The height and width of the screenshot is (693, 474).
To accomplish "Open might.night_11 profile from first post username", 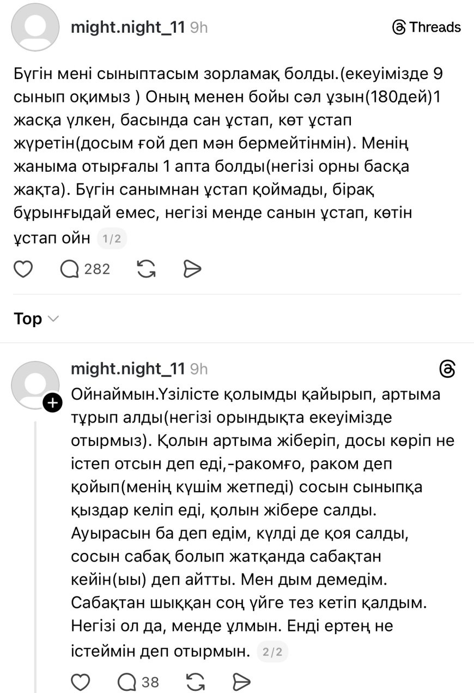I will (127, 27).
